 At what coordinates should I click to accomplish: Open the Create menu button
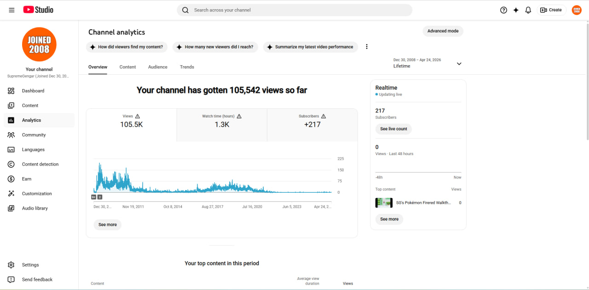tap(551, 10)
